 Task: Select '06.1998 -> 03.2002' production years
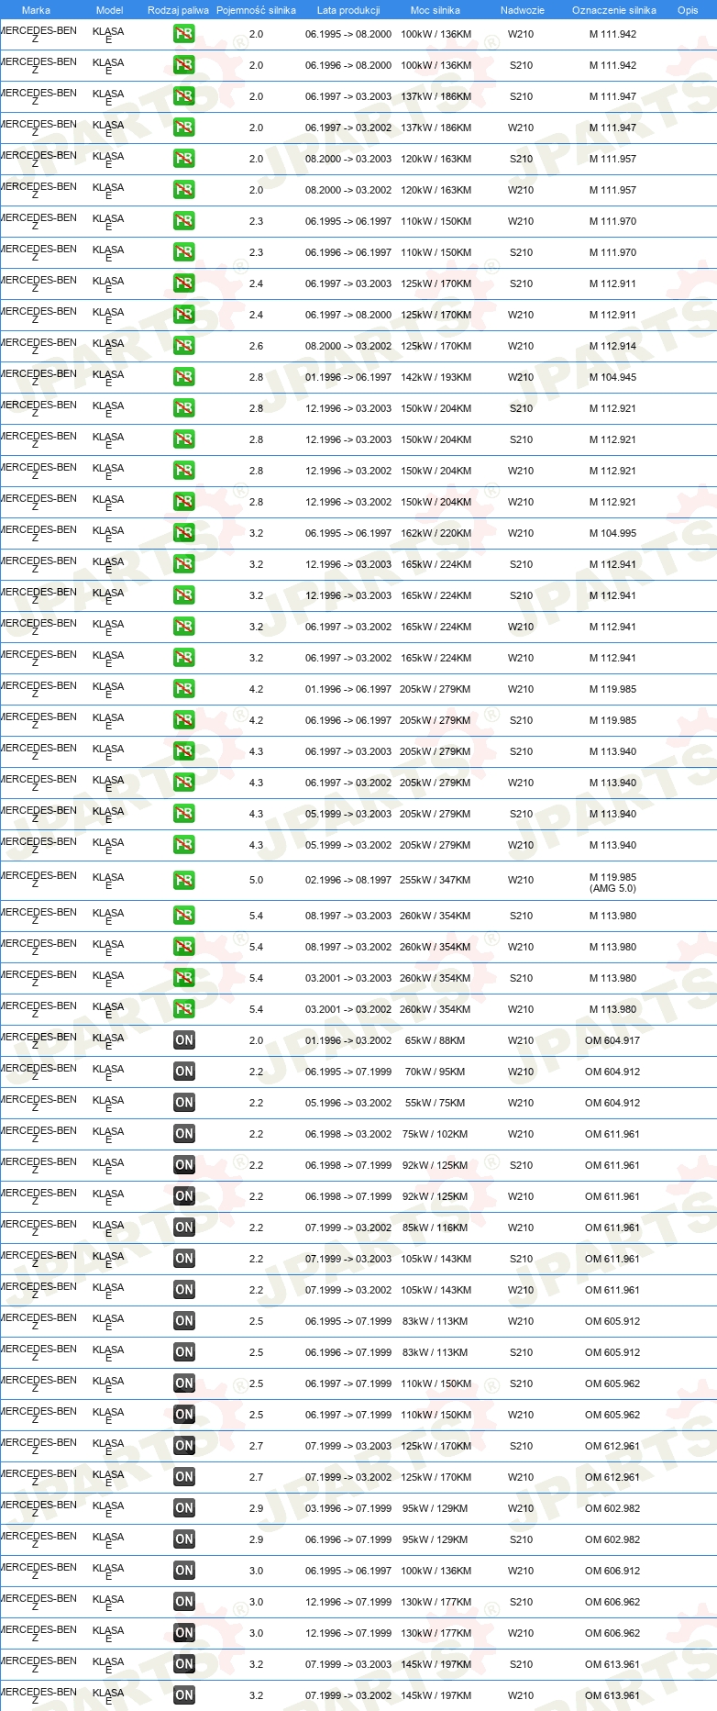(x=348, y=1134)
